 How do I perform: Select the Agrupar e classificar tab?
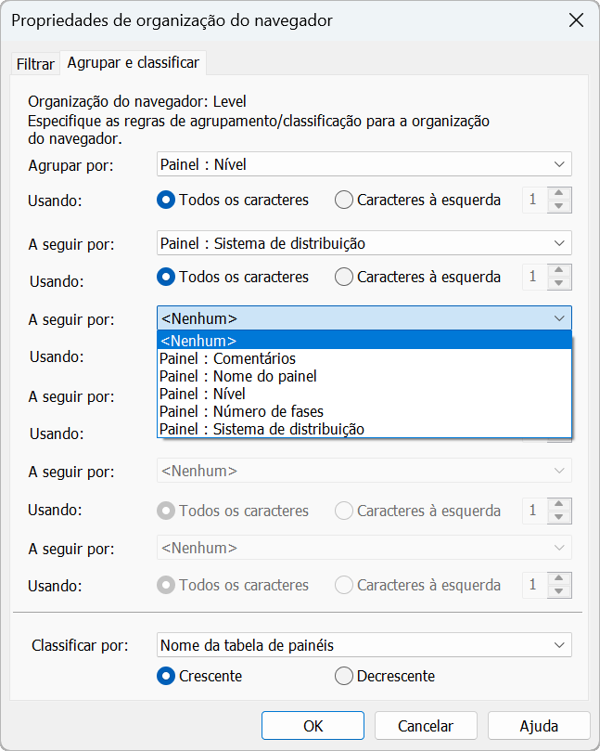tap(133, 63)
